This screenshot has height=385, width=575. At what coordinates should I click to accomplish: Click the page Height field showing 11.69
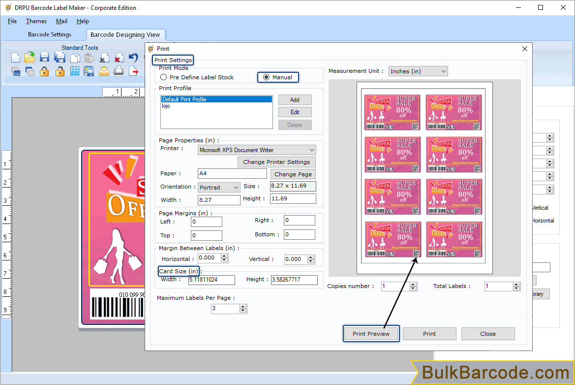pyautogui.click(x=293, y=198)
